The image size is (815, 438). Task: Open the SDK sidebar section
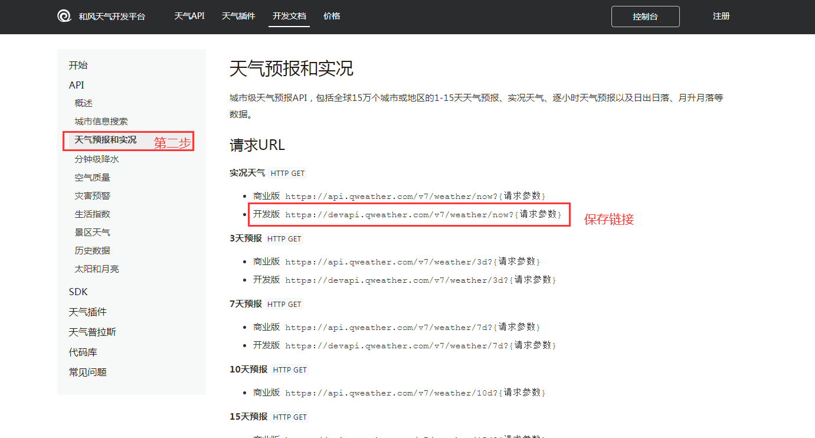[78, 292]
